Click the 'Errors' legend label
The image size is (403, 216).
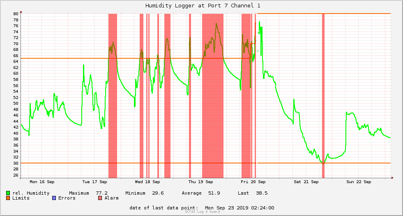tap(67, 198)
